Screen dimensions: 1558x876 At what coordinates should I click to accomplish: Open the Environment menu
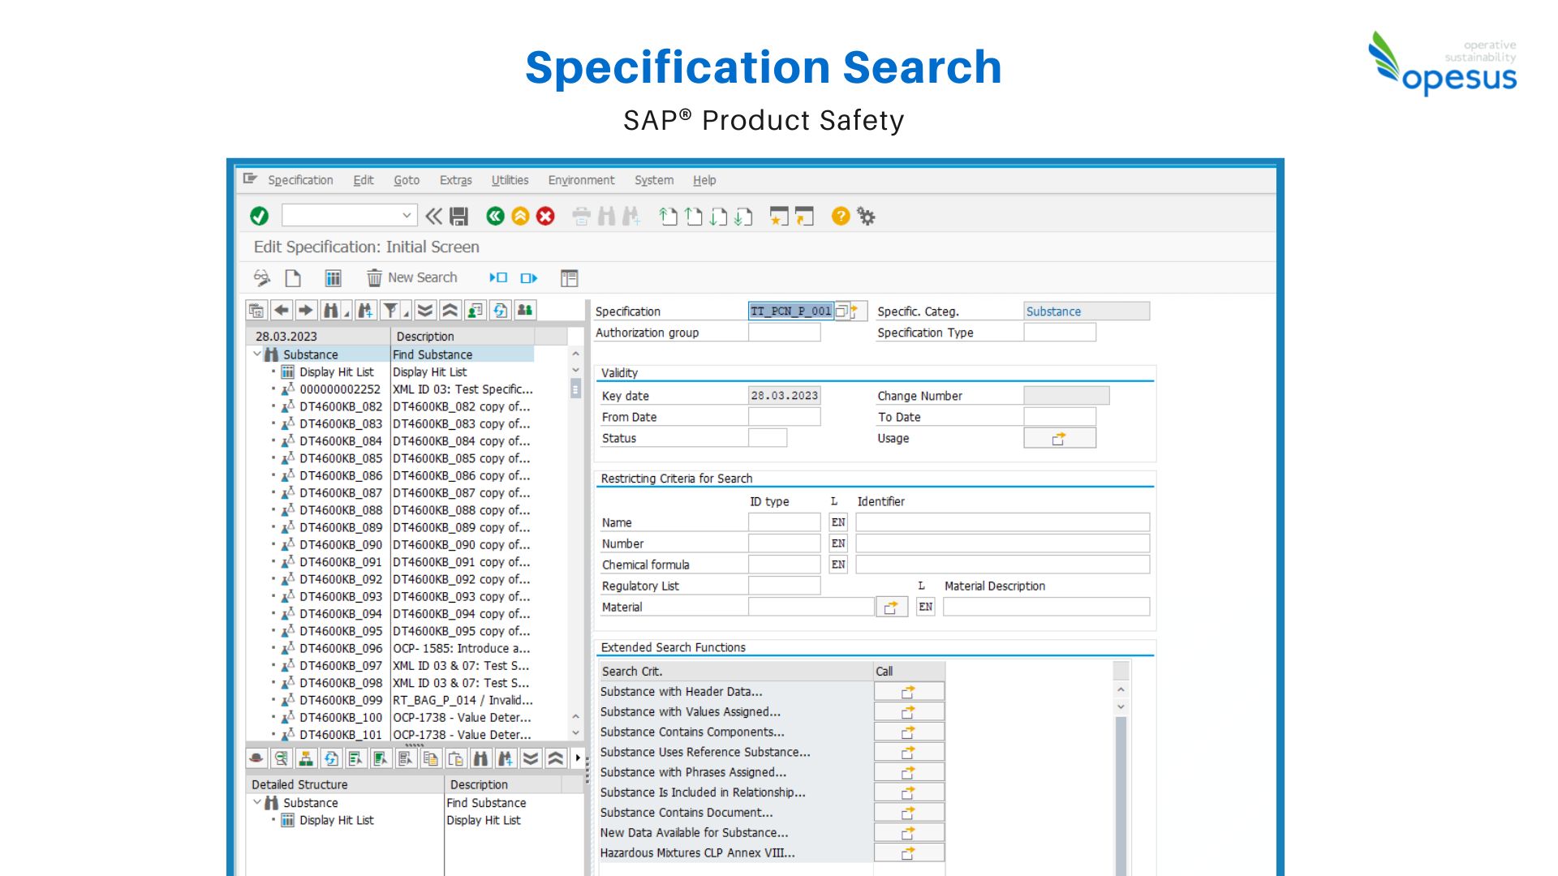click(580, 180)
